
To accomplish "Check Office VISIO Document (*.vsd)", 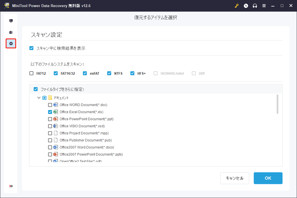I will click(50, 126).
